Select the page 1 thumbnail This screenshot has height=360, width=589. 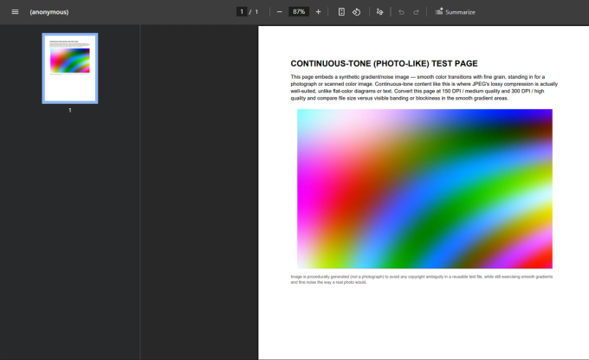point(70,68)
